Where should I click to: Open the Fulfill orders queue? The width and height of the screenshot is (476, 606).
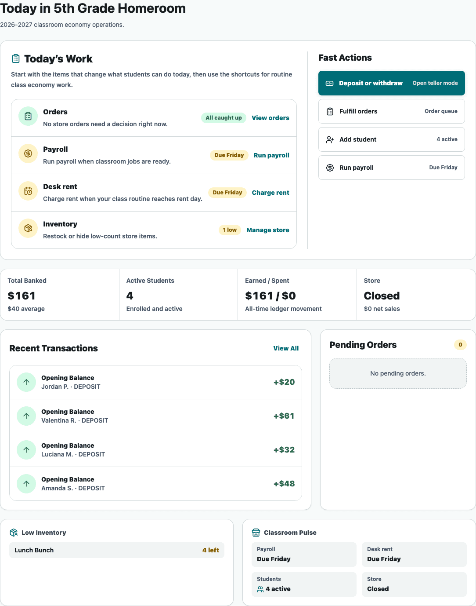click(x=392, y=111)
